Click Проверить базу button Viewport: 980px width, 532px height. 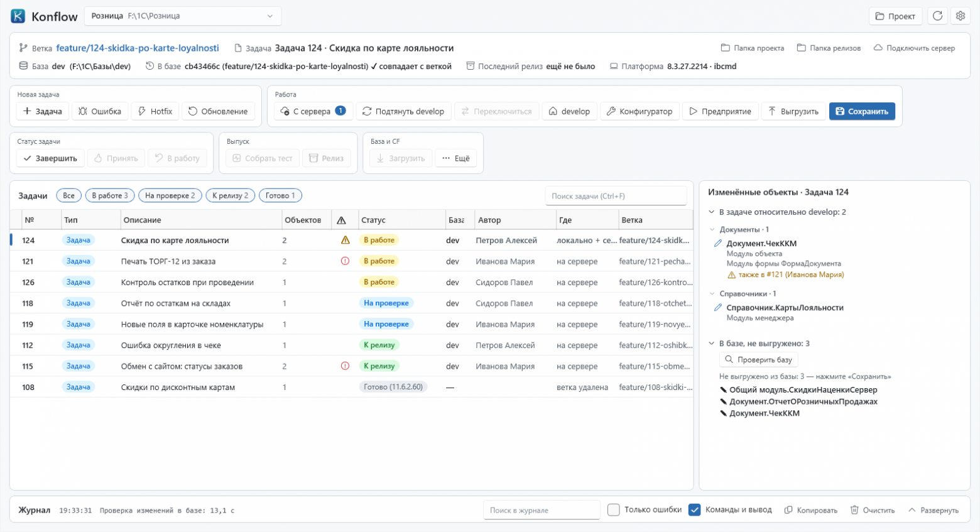[758, 360]
